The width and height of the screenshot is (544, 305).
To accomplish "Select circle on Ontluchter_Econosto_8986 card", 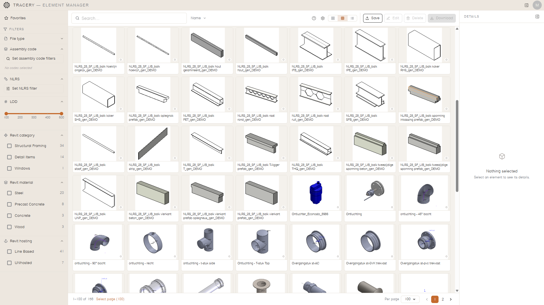I will pos(338,207).
